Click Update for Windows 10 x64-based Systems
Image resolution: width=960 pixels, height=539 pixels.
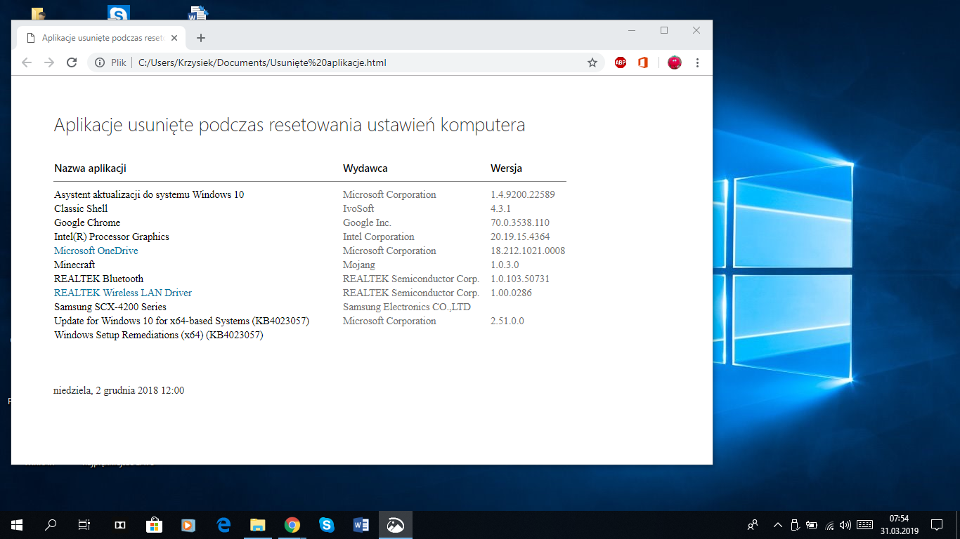pyautogui.click(x=182, y=321)
